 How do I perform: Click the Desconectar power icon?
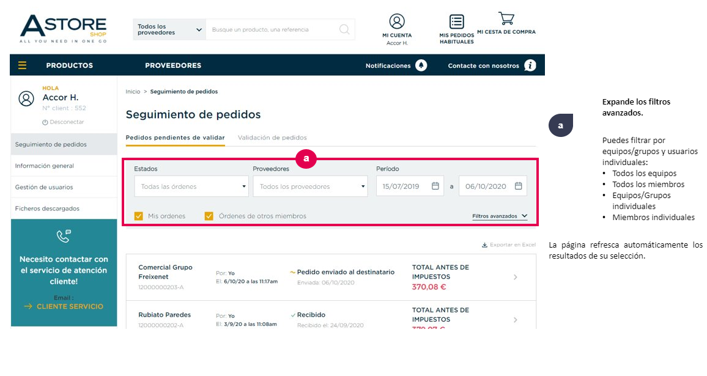[x=45, y=122]
